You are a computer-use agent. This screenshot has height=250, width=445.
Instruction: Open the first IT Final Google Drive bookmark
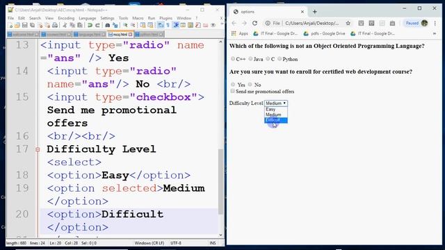click(275, 33)
